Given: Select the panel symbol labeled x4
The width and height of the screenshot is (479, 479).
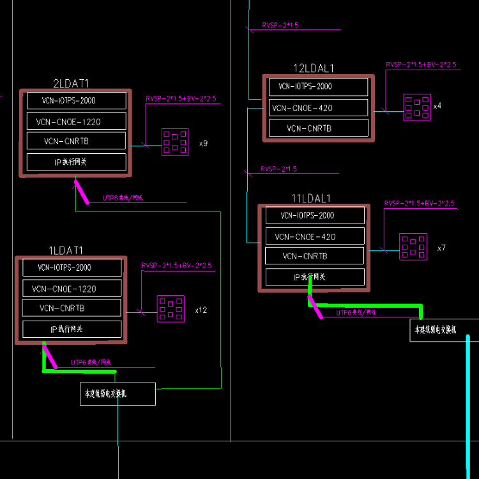Looking at the screenshot, I should coord(417,107).
